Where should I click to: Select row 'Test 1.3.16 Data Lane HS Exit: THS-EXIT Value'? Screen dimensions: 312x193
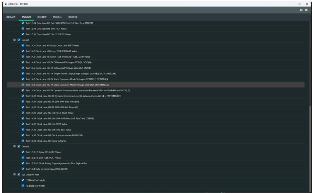(x=156, y=34)
